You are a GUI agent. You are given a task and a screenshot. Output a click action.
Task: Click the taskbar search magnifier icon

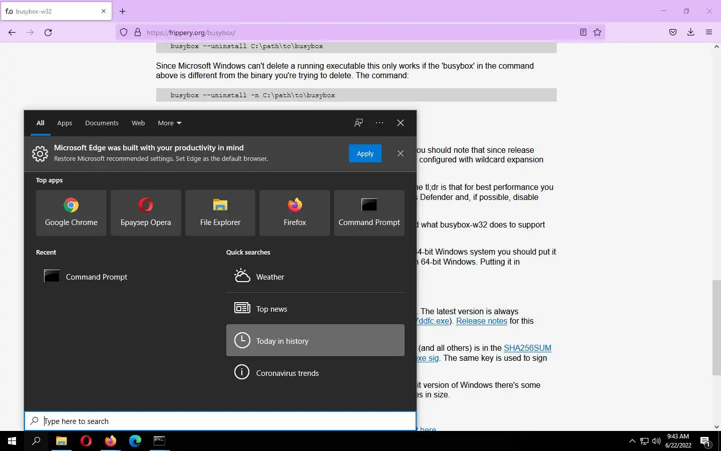pos(36,441)
